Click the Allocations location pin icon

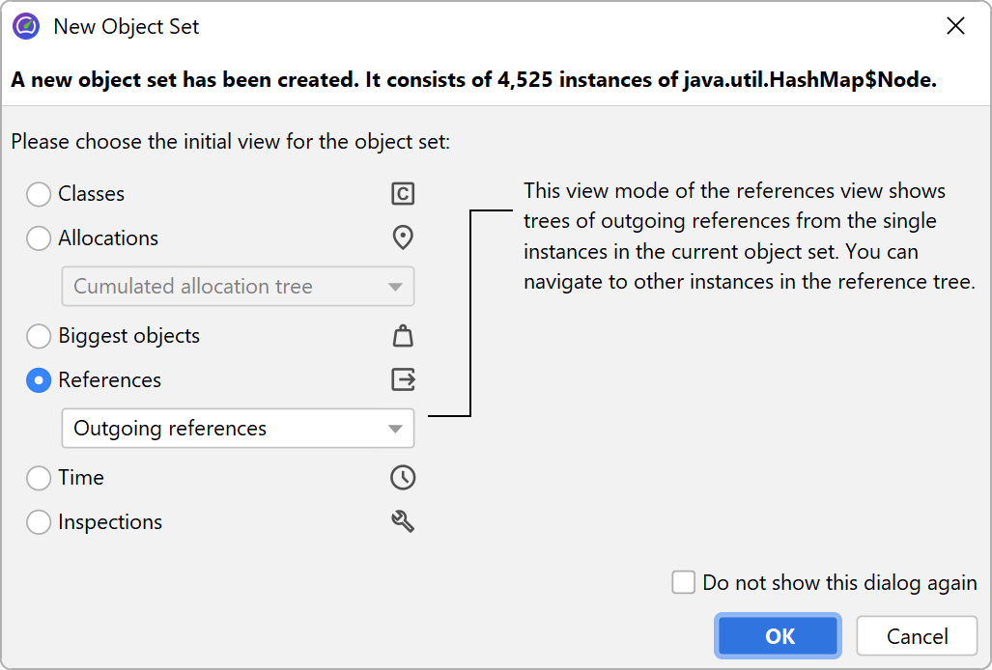click(x=403, y=237)
